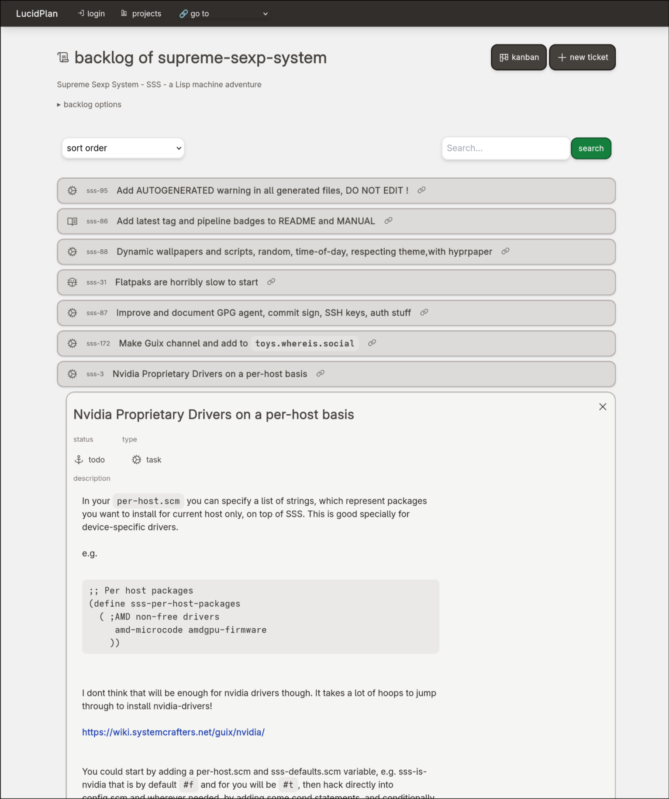This screenshot has width=669, height=799.
Task: Switch to the kanban view
Action: pyautogui.click(x=519, y=58)
